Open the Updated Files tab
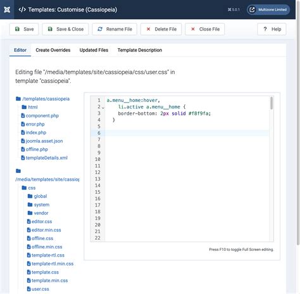 (94, 50)
